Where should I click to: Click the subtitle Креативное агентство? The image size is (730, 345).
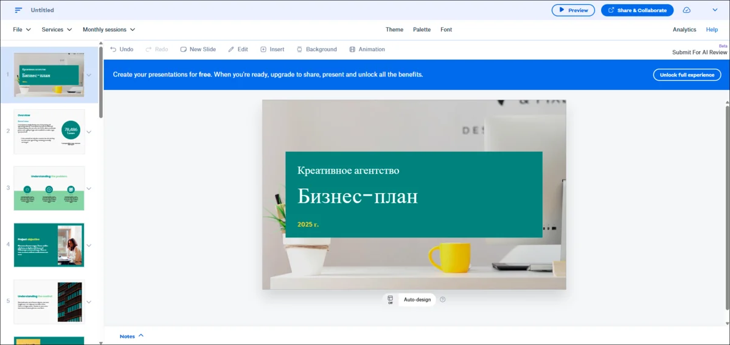(x=349, y=171)
